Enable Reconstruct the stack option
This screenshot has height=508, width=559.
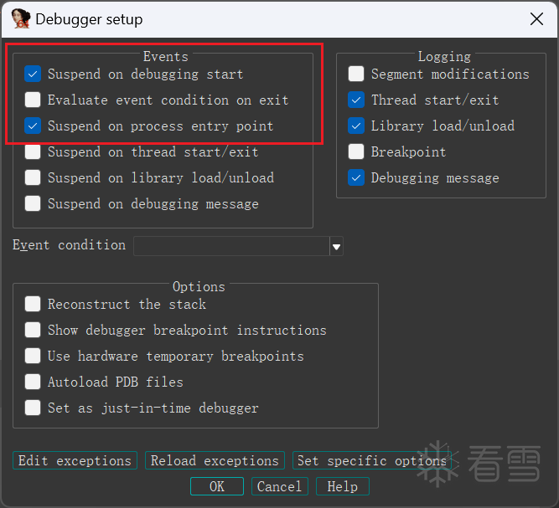coord(33,304)
